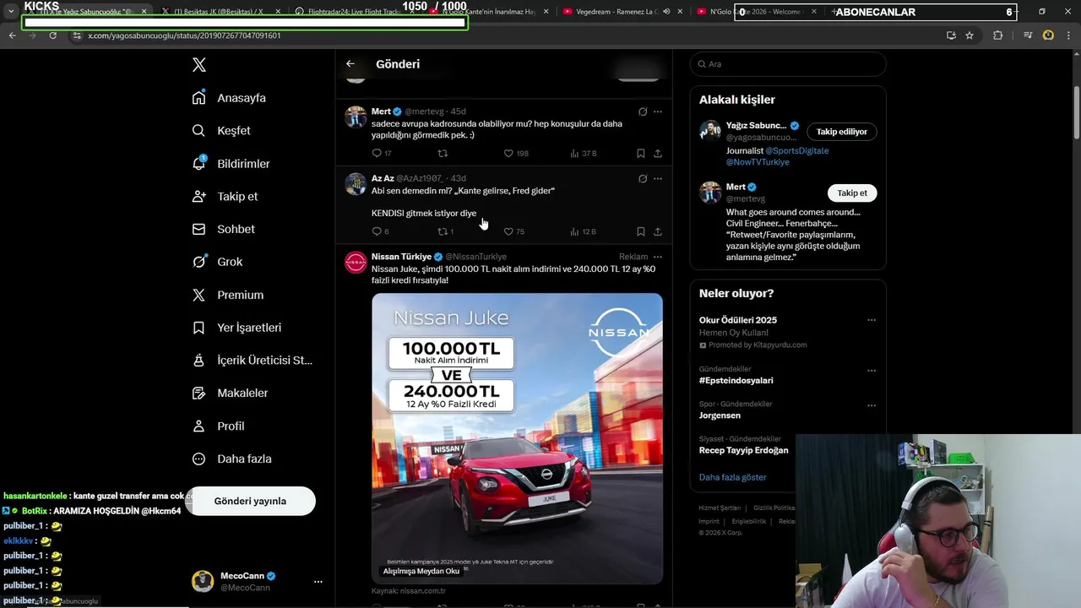Like the Az Az tweet (75)
The image size is (1081, 608).
[x=513, y=231]
